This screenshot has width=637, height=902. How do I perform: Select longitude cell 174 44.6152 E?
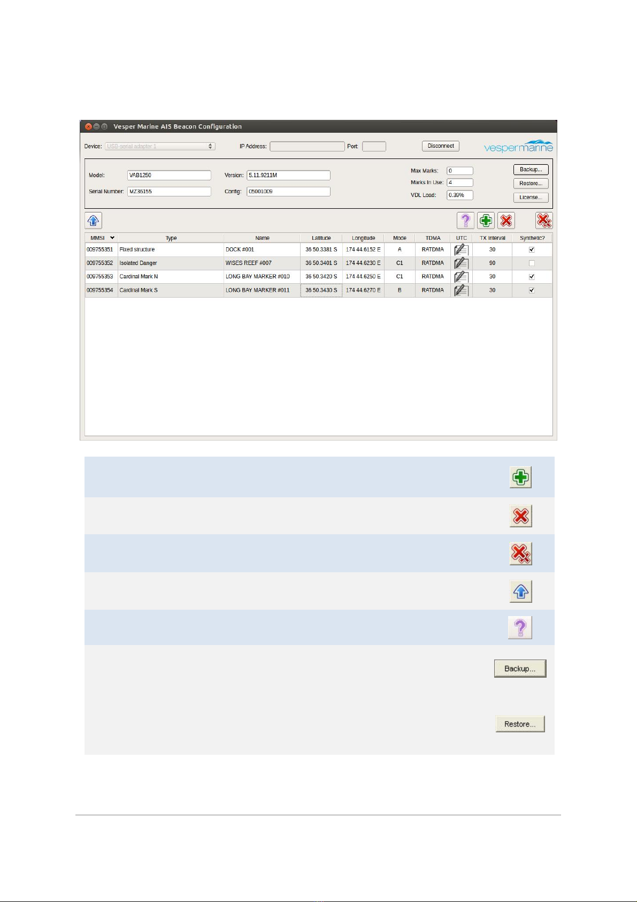tap(363, 249)
